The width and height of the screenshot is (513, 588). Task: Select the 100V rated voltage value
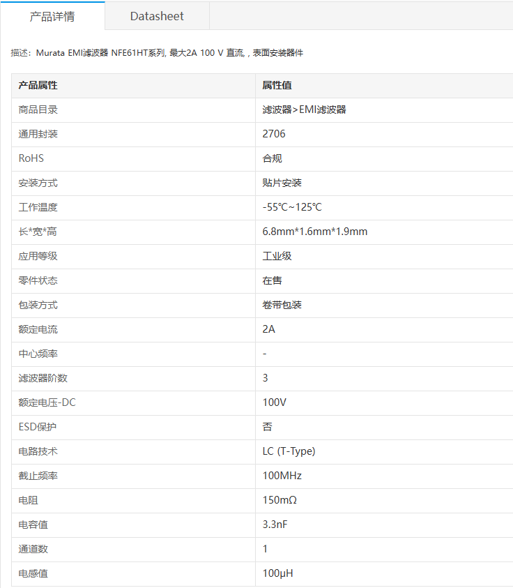(275, 402)
